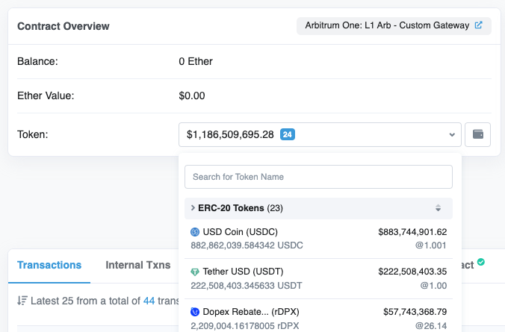The height and width of the screenshot is (332, 505).
Task: Open the external link icon for Custom Gateway
Action: (x=479, y=25)
